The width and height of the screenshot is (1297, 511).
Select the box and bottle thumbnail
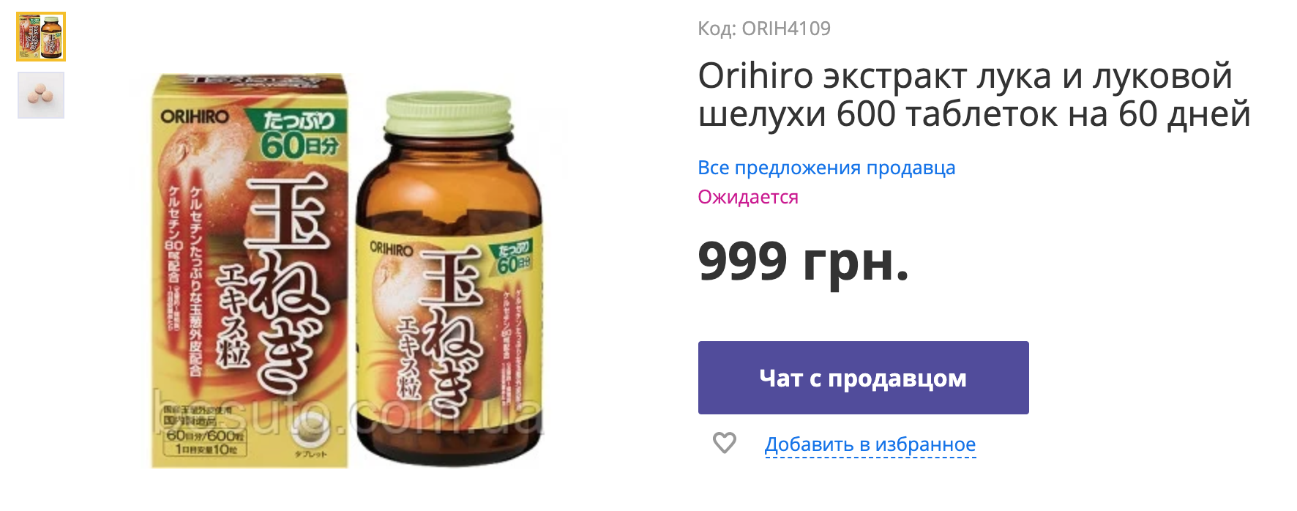(x=41, y=37)
